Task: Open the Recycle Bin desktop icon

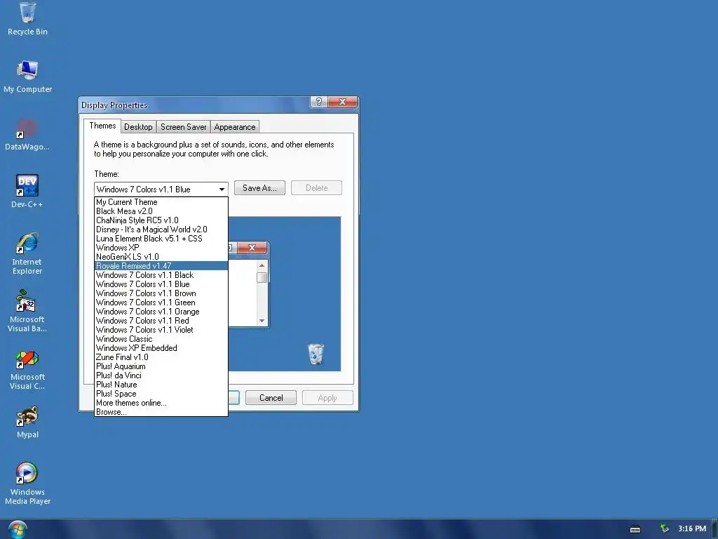Action: [x=27, y=19]
